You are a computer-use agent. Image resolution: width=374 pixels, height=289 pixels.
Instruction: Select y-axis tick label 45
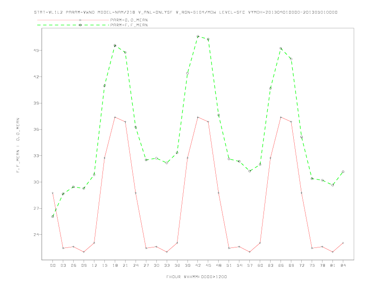click(36, 51)
